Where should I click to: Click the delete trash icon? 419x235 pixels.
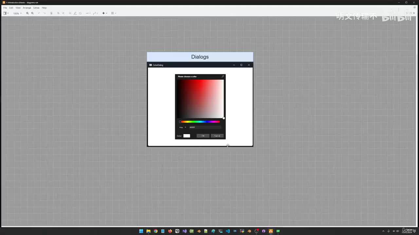coord(51,13)
